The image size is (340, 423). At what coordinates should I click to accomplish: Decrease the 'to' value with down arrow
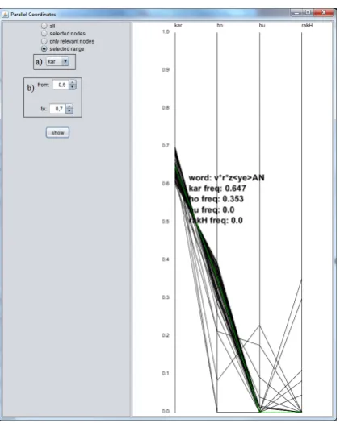click(x=69, y=111)
